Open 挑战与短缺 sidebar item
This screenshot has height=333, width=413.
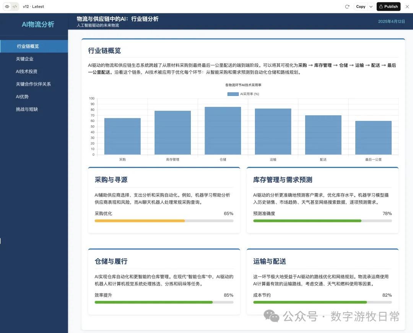[x=27, y=109]
